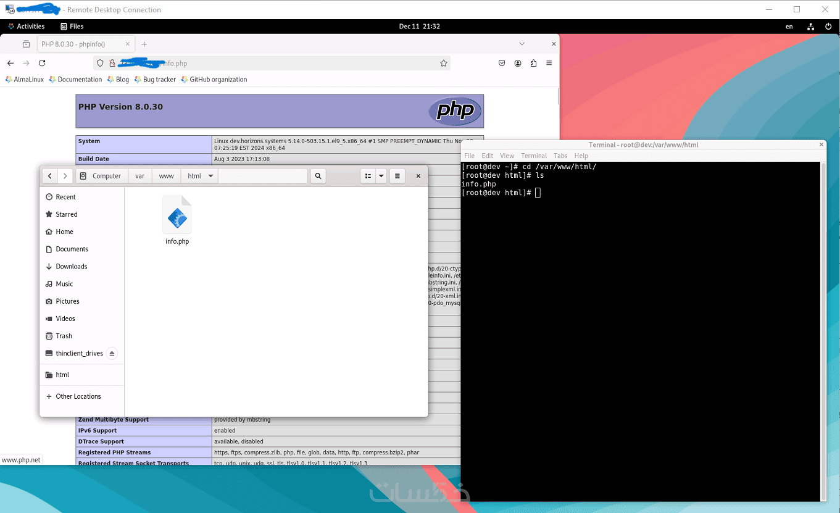The height and width of the screenshot is (513, 840).
Task: Show site security lock information
Action: tap(112, 63)
